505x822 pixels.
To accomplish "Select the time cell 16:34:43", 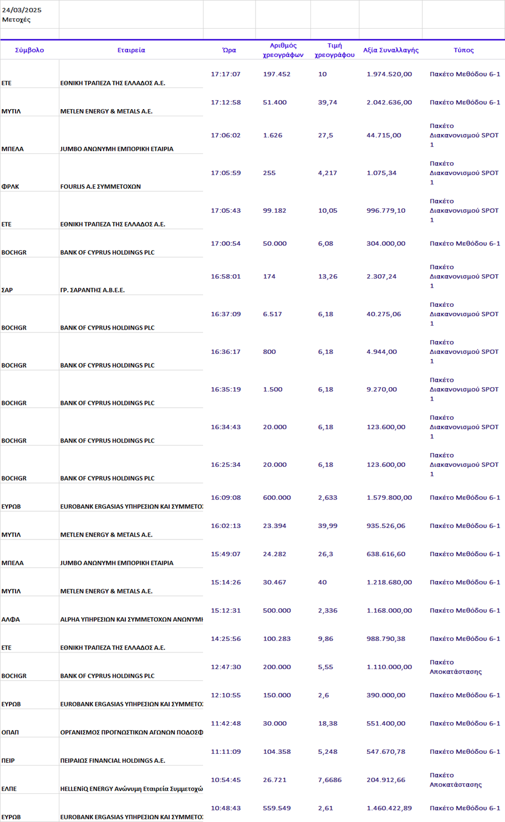I will click(x=226, y=427).
